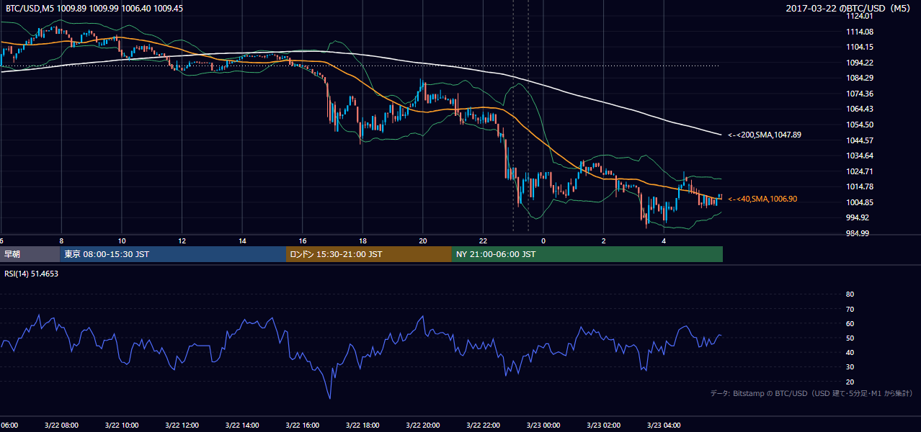The height and width of the screenshot is (432, 921).
Task: Click the 3/22 08:00 time axis label
Action: pos(61,426)
